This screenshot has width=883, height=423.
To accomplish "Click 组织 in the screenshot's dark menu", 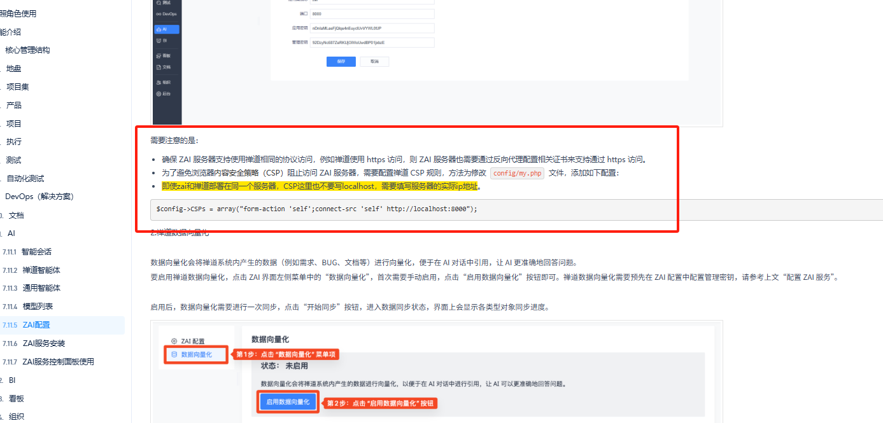I will point(164,83).
